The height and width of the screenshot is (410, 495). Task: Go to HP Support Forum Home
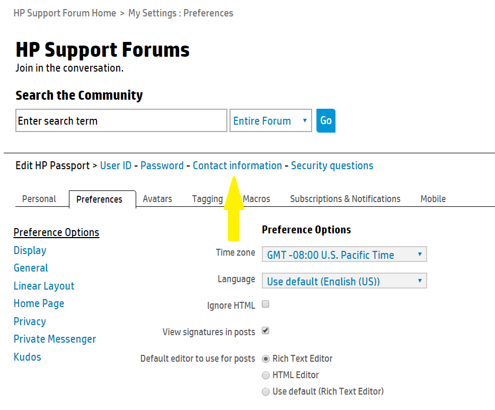tap(65, 13)
